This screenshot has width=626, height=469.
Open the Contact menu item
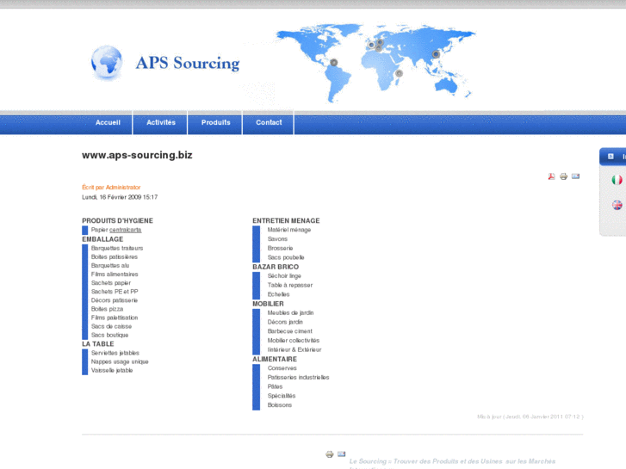269,122
